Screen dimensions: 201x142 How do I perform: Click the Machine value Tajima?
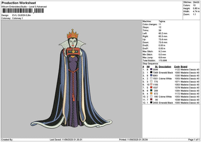point(162,21)
